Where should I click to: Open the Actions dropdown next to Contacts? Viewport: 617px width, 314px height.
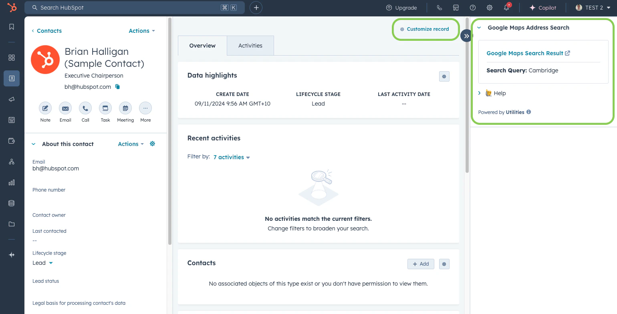142,31
